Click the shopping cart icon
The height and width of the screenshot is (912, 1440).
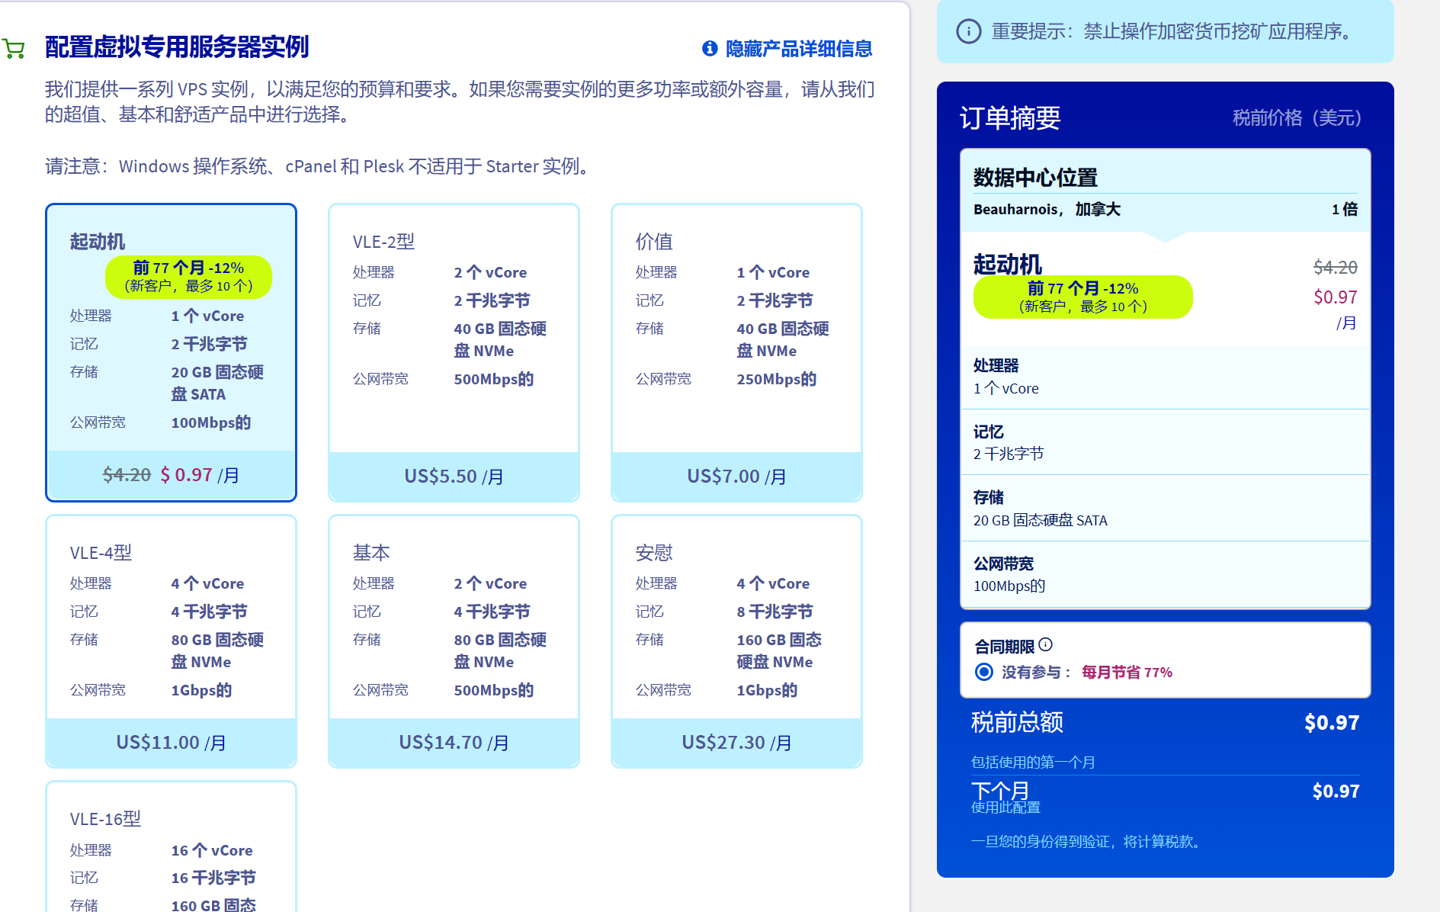click(x=14, y=49)
